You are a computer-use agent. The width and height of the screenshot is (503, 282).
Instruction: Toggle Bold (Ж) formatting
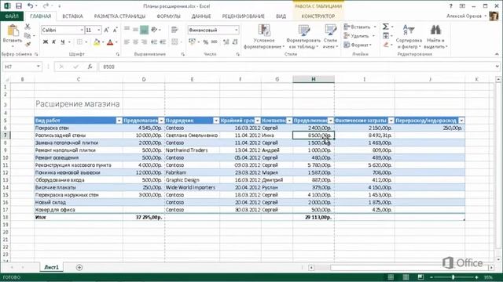pyautogui.click(x=46, y=42)
